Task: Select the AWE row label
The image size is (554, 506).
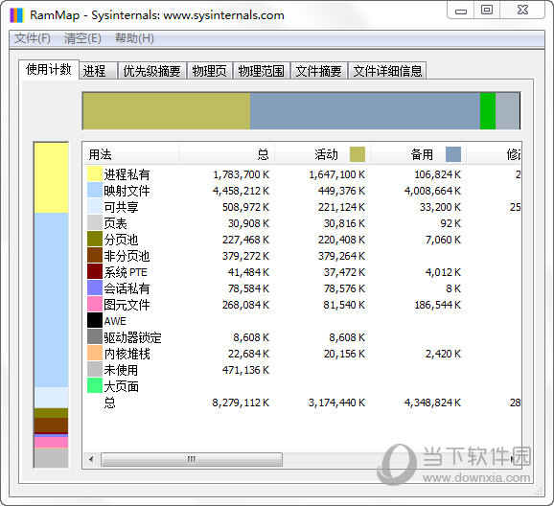Action: [x=115, y=321]
